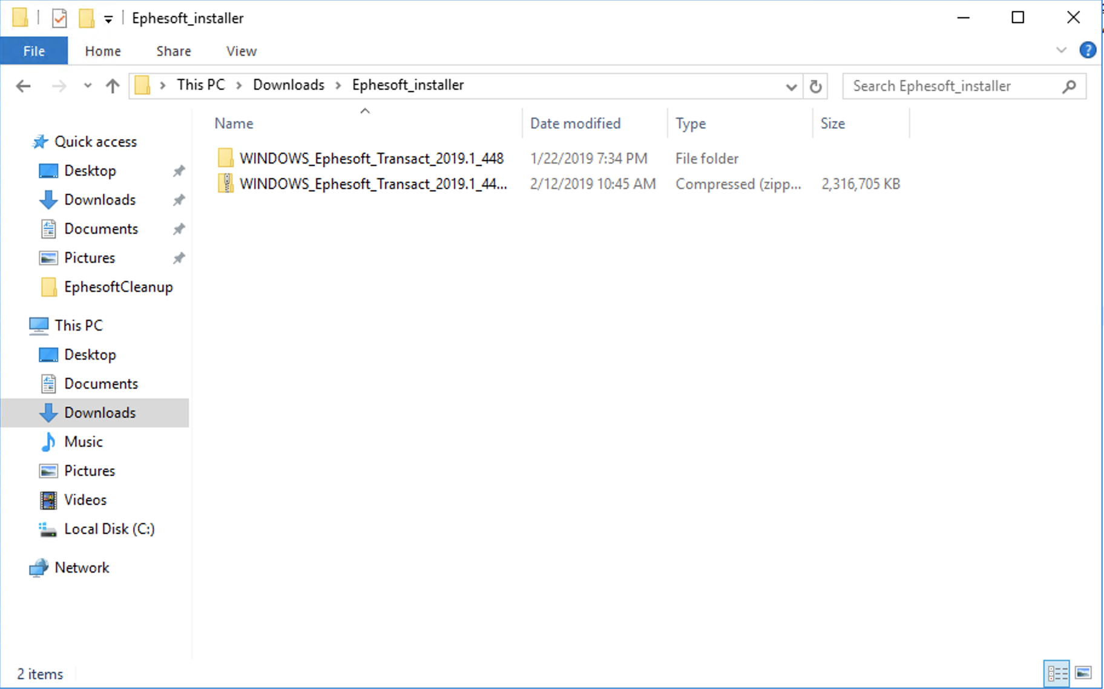This screenshot has height=689, width=1104.
Task: Click the Properties quick access toolbar icon
Action: point(59,18)
